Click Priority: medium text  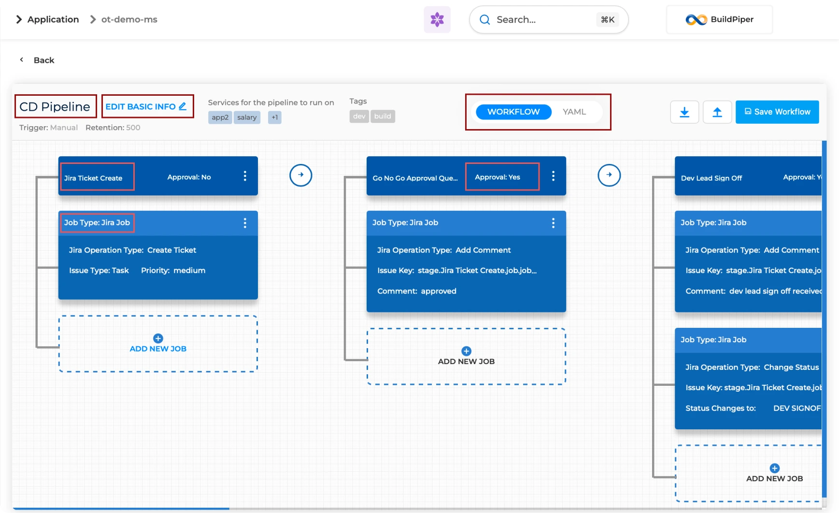(x=173, y=270)
